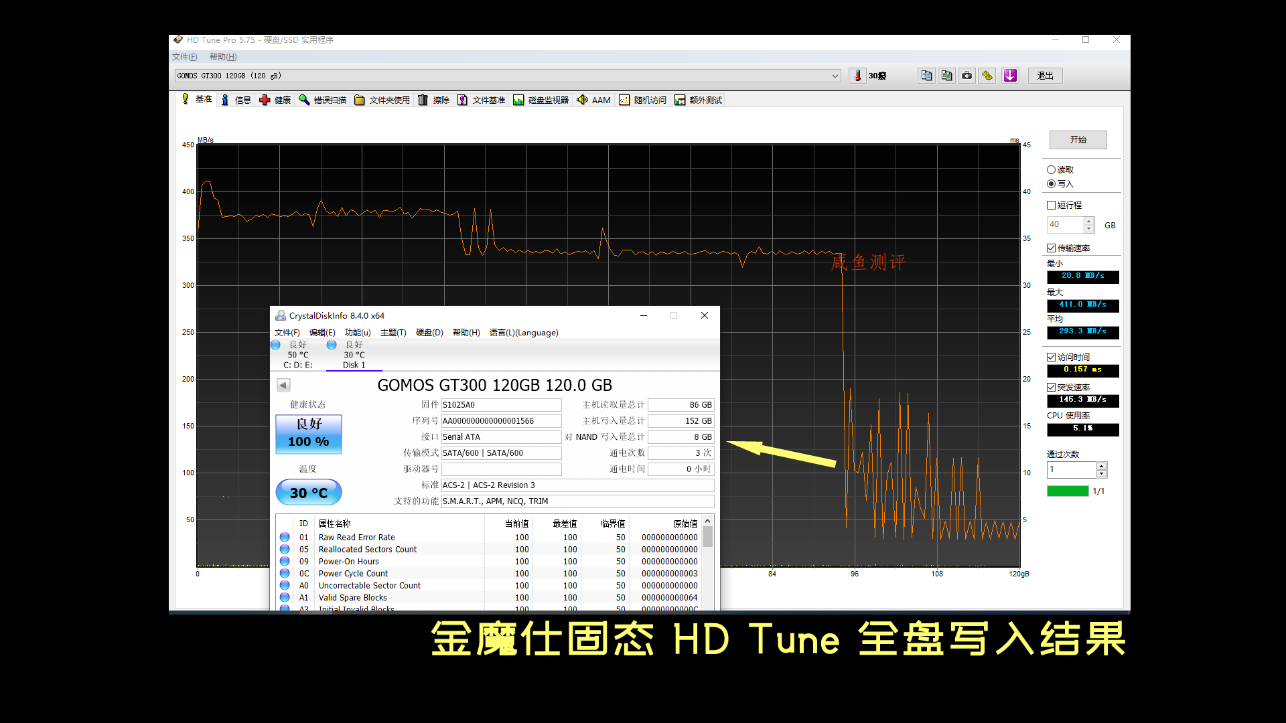Open the 文件(F) menu in HD Tune
This screenshot has height=723, width=1286.
(185, 57)
